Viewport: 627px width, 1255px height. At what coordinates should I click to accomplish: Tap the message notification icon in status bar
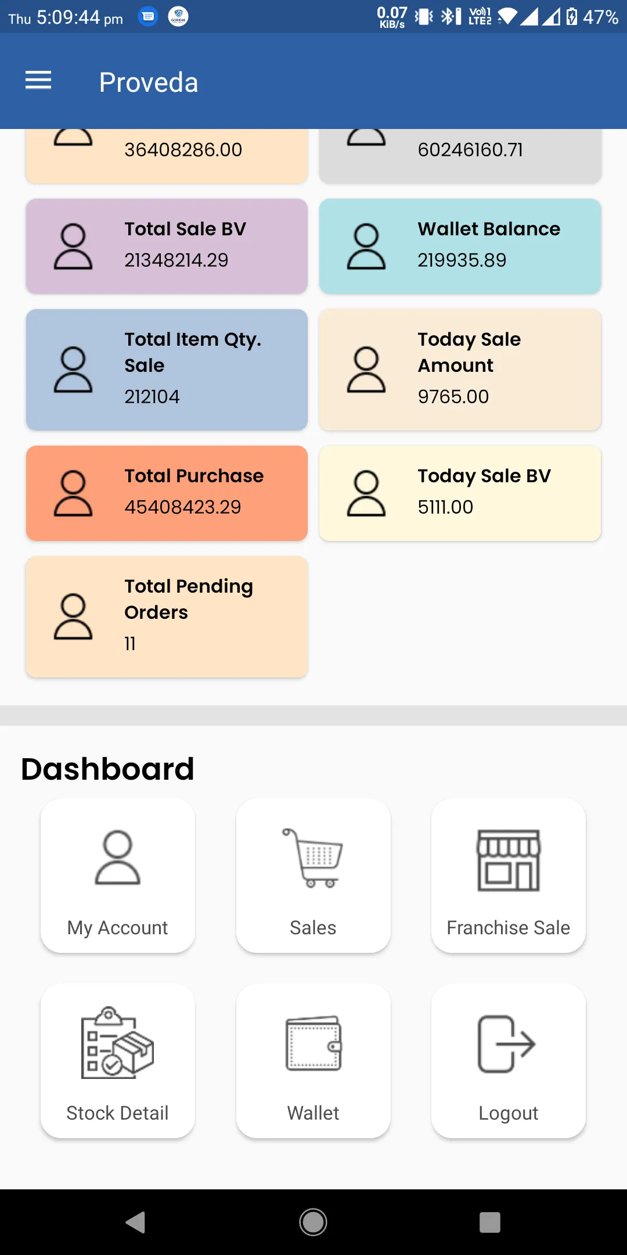click(148, 16)
